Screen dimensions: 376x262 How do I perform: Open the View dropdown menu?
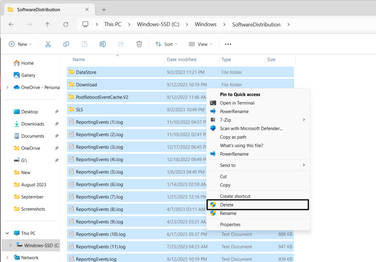point(200,44)
